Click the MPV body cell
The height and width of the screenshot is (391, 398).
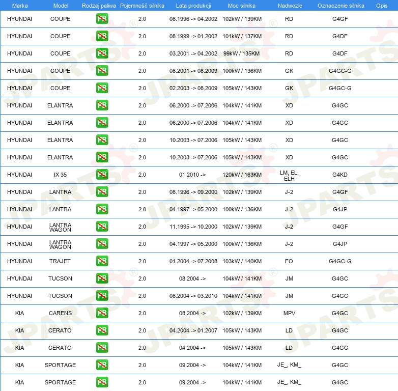289,313
